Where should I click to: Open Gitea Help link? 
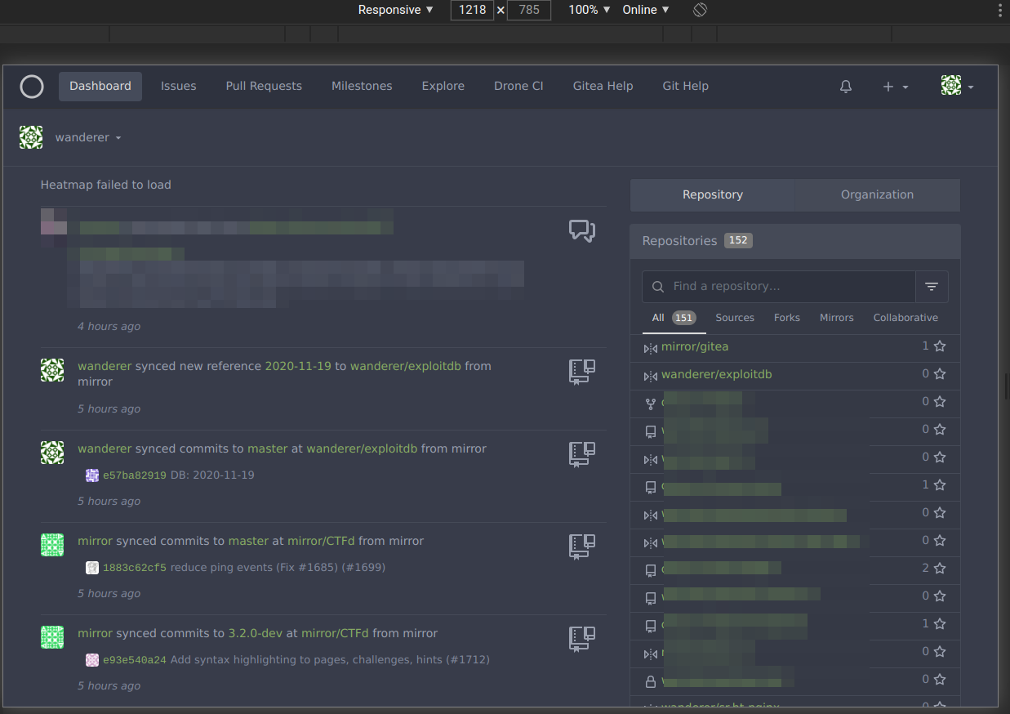point(603,87)
